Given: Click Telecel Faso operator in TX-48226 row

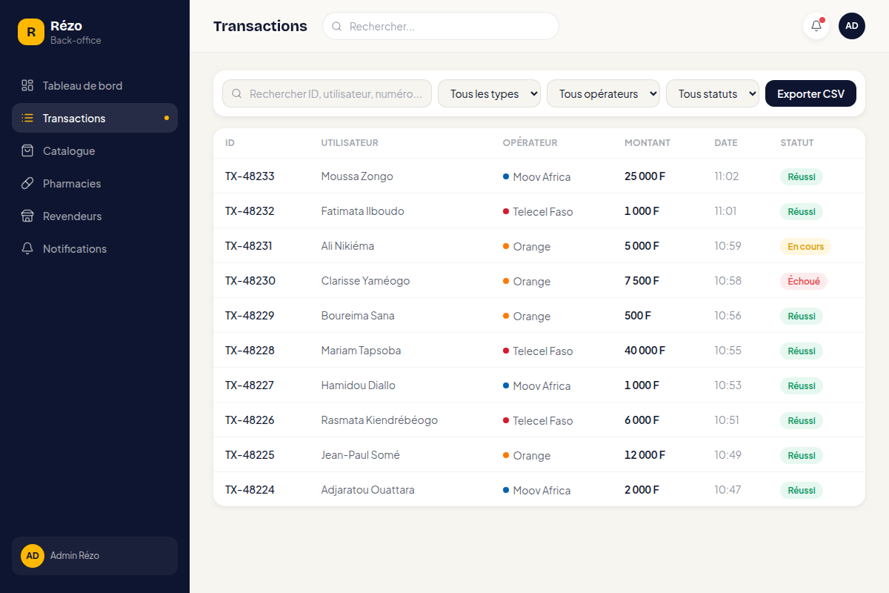Looking at the screenshot, I should [x=538, y=421].
